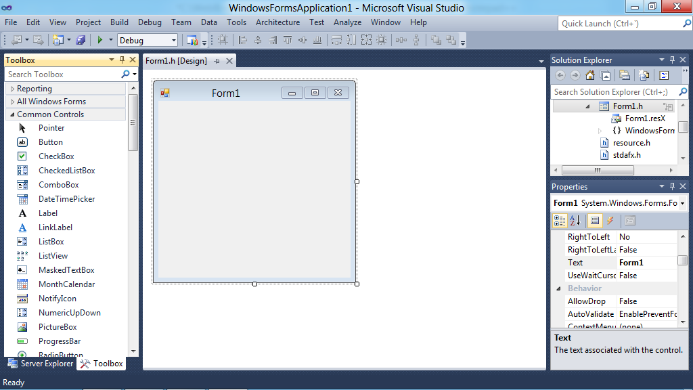Expand the WindowsForm namespace node
The height and width of the screenshot is (390, 693).
coord(600,131)
